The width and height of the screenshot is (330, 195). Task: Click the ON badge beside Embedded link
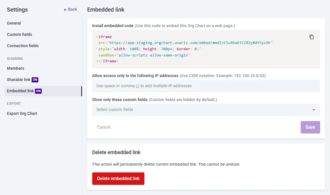(x=38, y=91)
